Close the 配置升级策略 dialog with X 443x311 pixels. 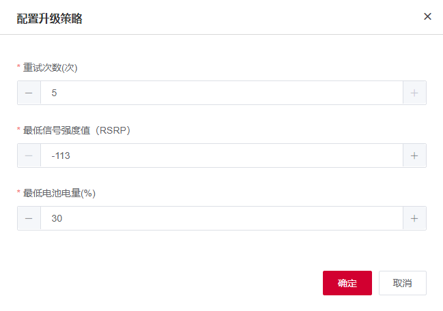427,16
